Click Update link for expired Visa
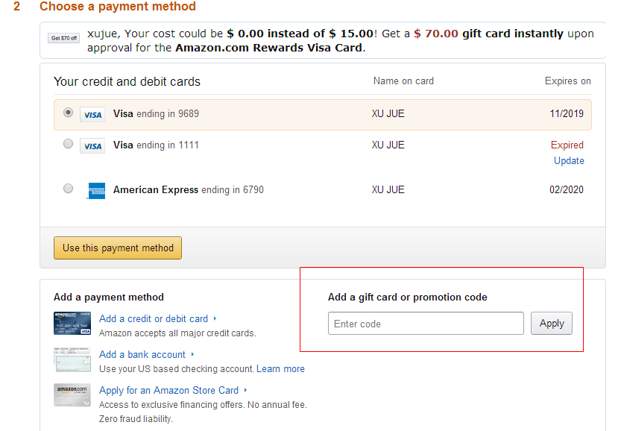The width and height of the screenshot is (621, 431). [x=569, y=161]
